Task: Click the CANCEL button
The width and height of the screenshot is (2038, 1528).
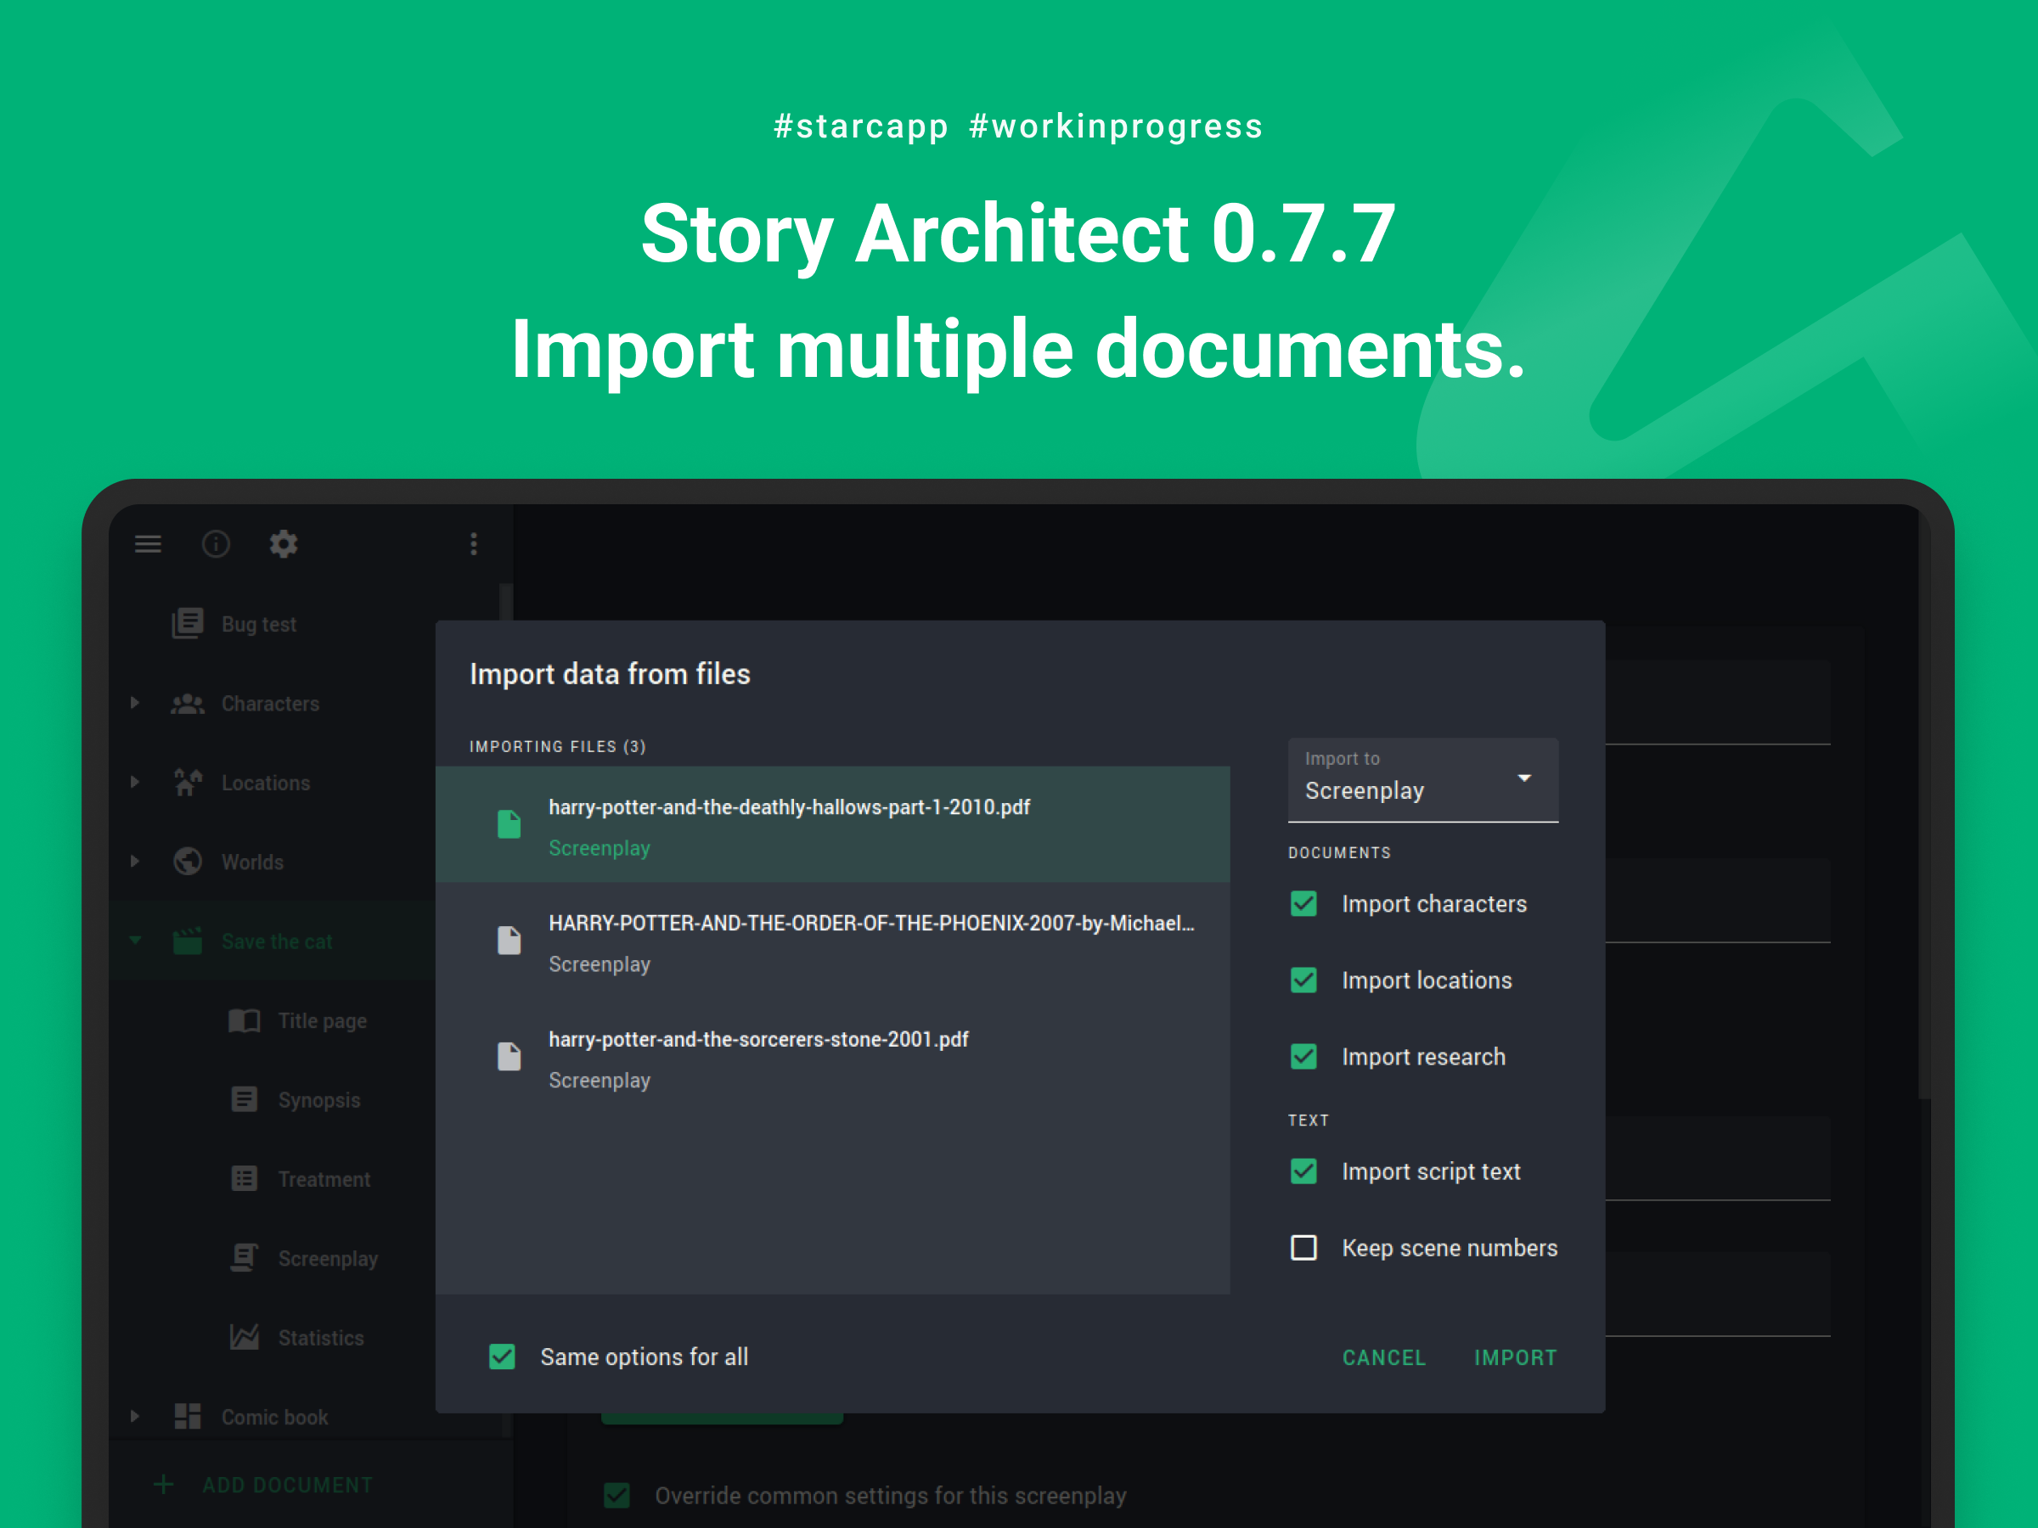Action: click(x=1384, y=1357)
